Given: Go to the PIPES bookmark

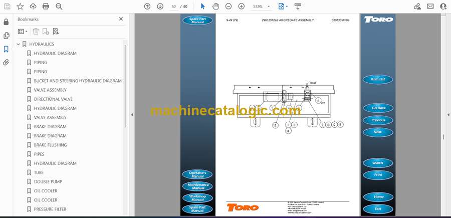Looking at the screenshot, I should (39, 154).
